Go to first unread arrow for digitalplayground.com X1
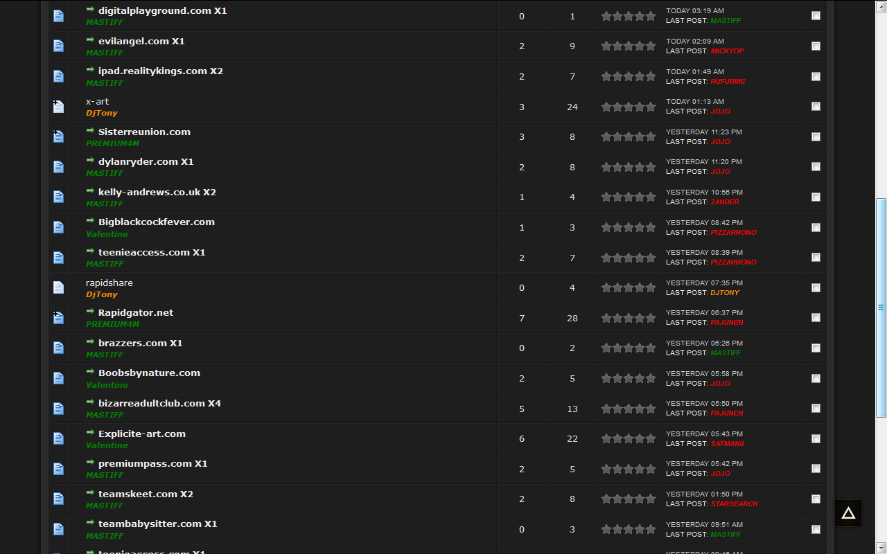The height and width of the screenshot is (554, 887). (90, 10)
